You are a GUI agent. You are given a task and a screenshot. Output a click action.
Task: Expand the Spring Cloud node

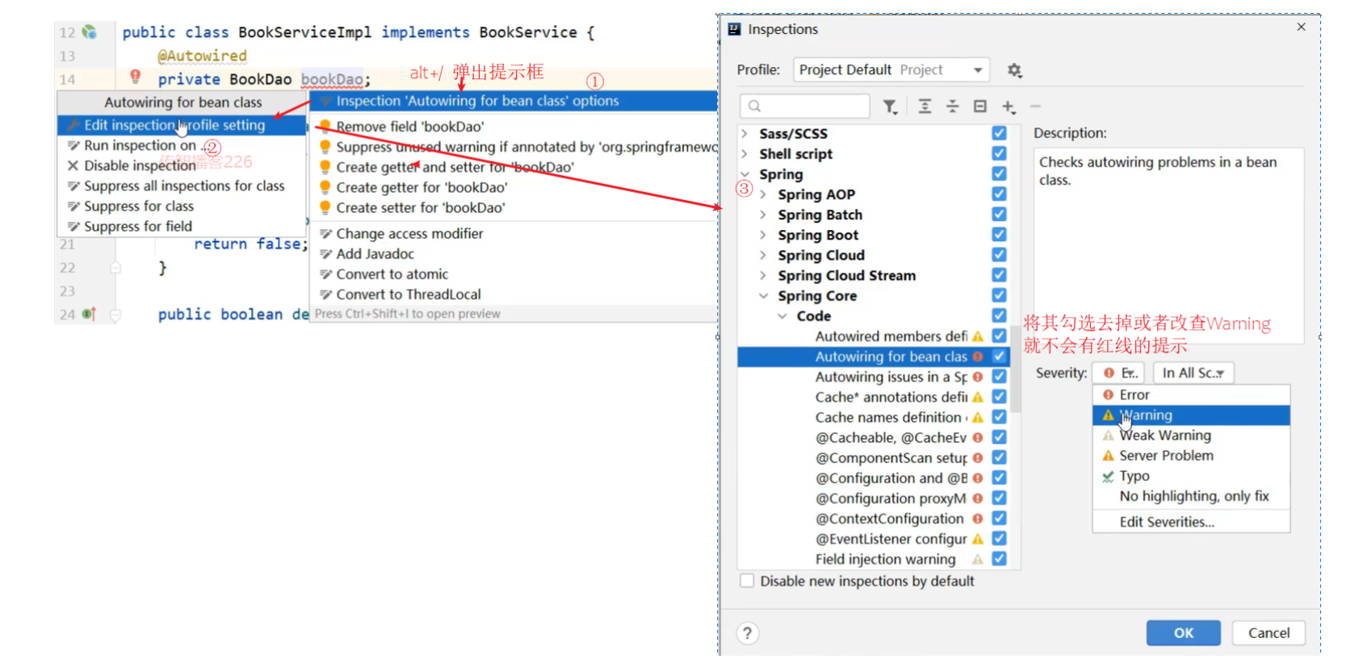(x=763, y=255)
